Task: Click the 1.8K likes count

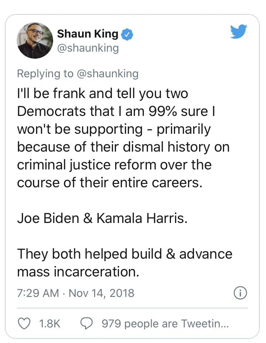Action: coord(49,323)
